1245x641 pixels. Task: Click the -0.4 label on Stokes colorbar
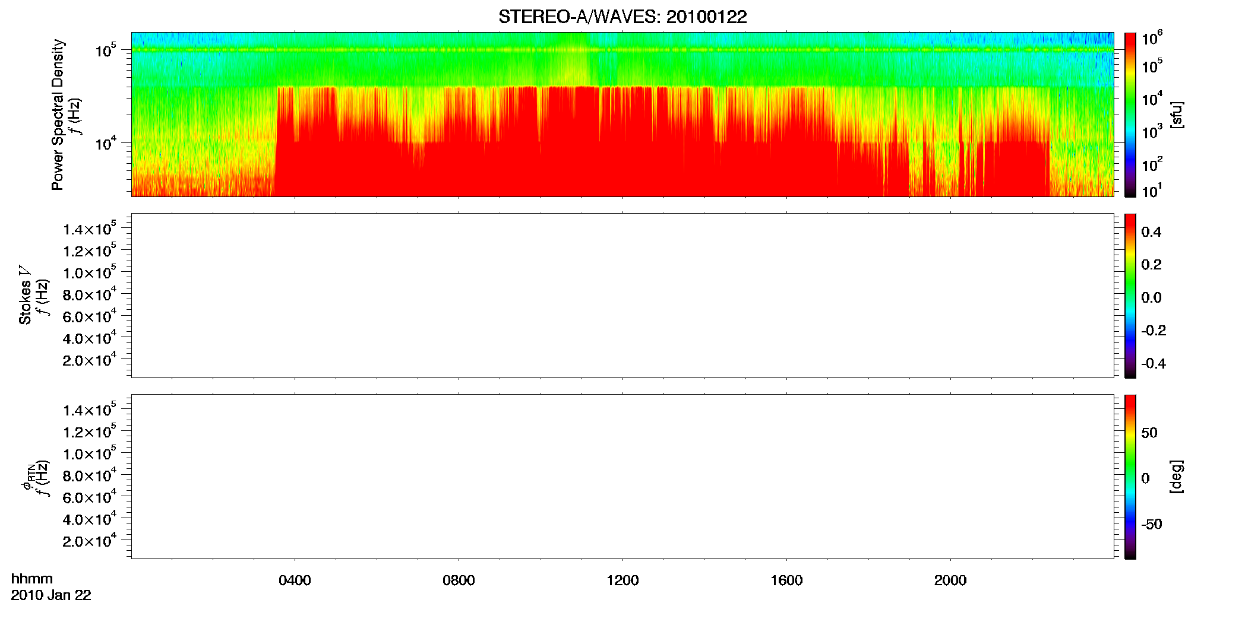(x=1154, y=364)
